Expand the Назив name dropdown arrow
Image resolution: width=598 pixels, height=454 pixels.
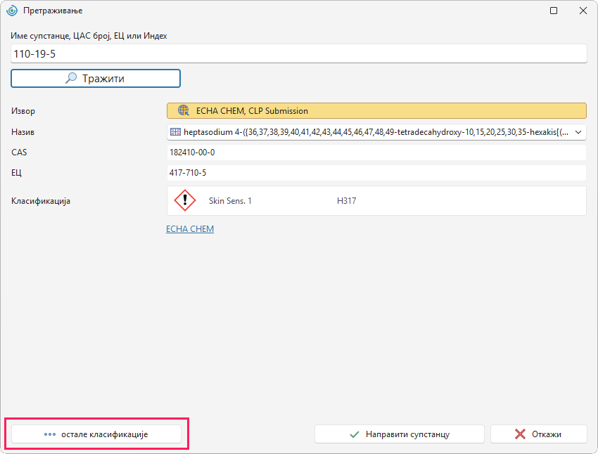(x=578, y=132)
